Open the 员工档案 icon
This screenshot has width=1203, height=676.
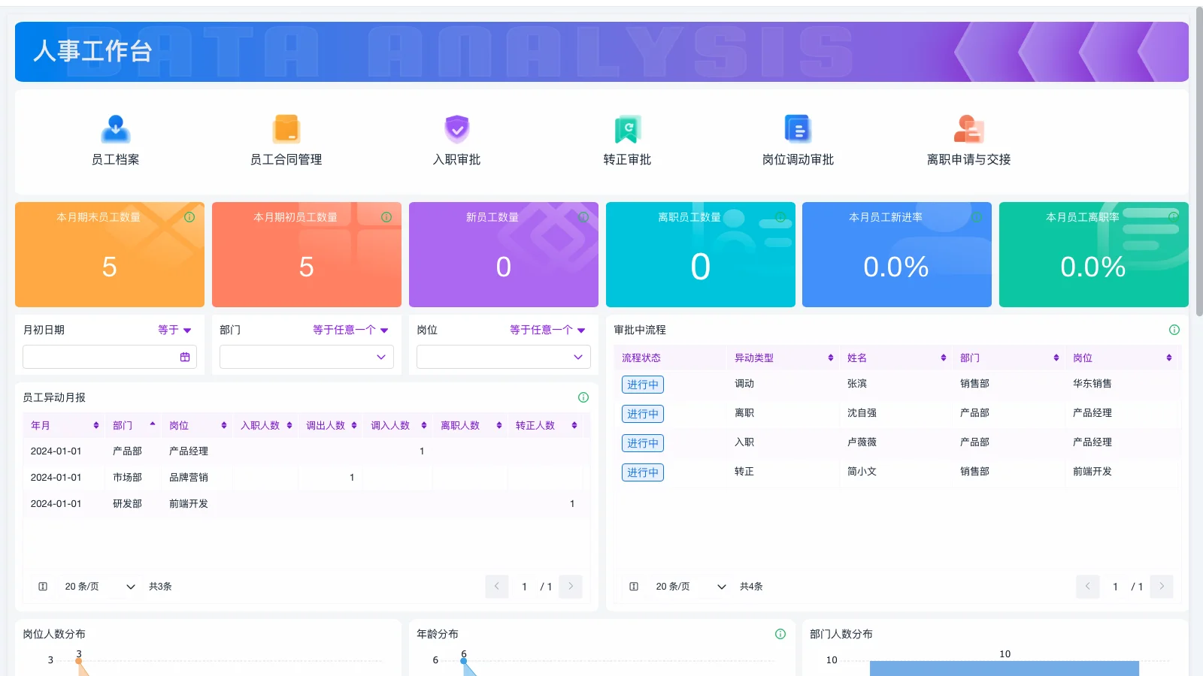pyautogui.click(x=115, y=129)
